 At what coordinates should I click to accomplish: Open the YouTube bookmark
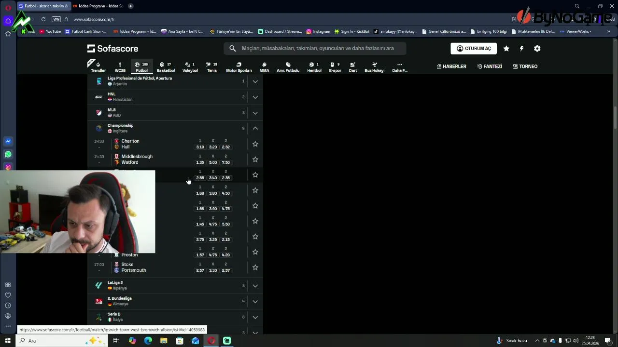(x=50, y=31)
